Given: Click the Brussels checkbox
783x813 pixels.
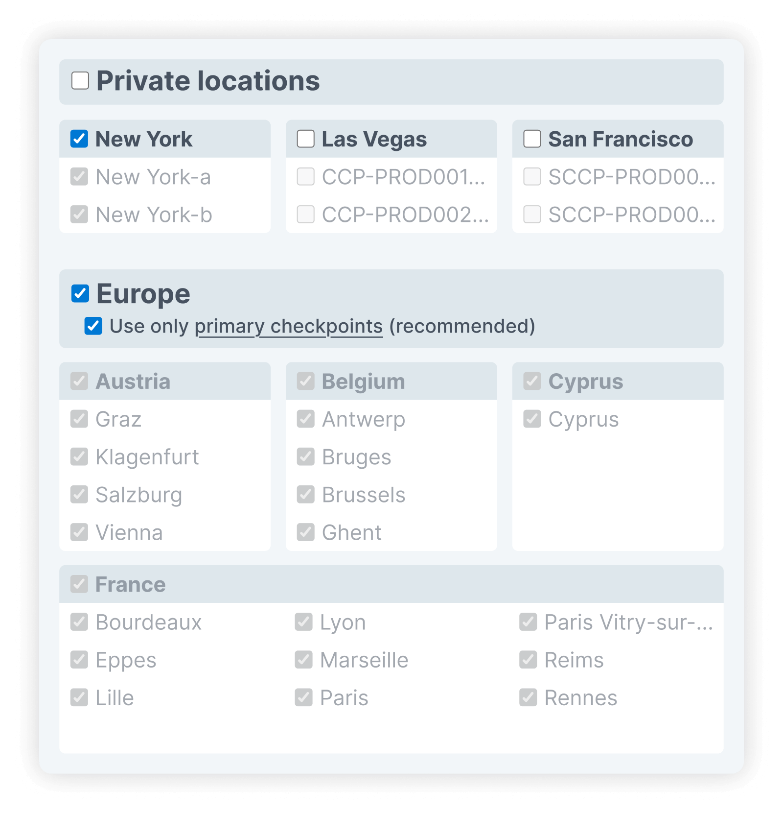Looking at the screenshot, I should click(306, 495).
